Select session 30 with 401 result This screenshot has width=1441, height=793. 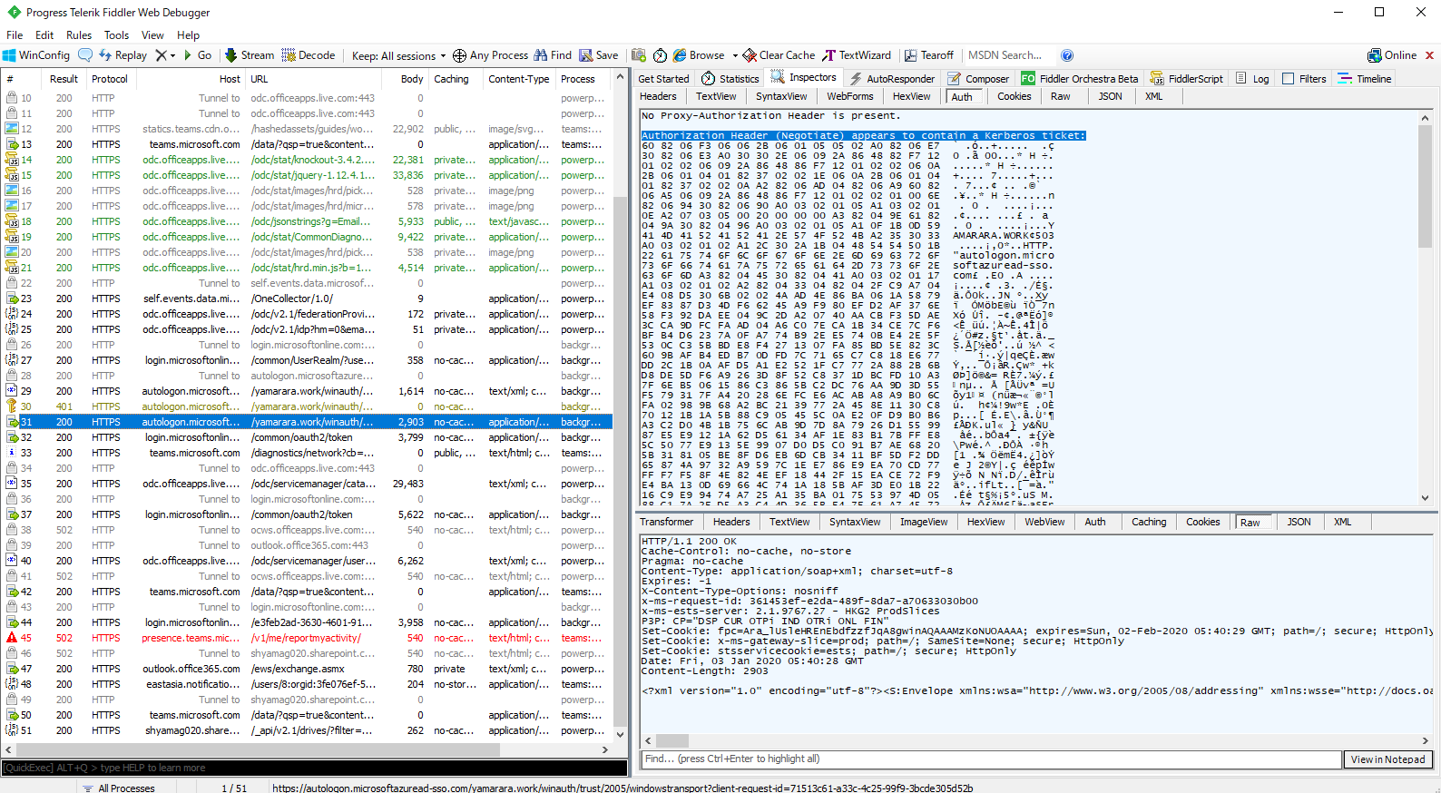coord(307,406)
